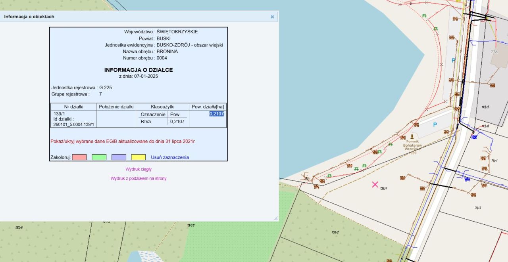
Task: Apply the green highlight color swatch
Action: coord(99,157)
